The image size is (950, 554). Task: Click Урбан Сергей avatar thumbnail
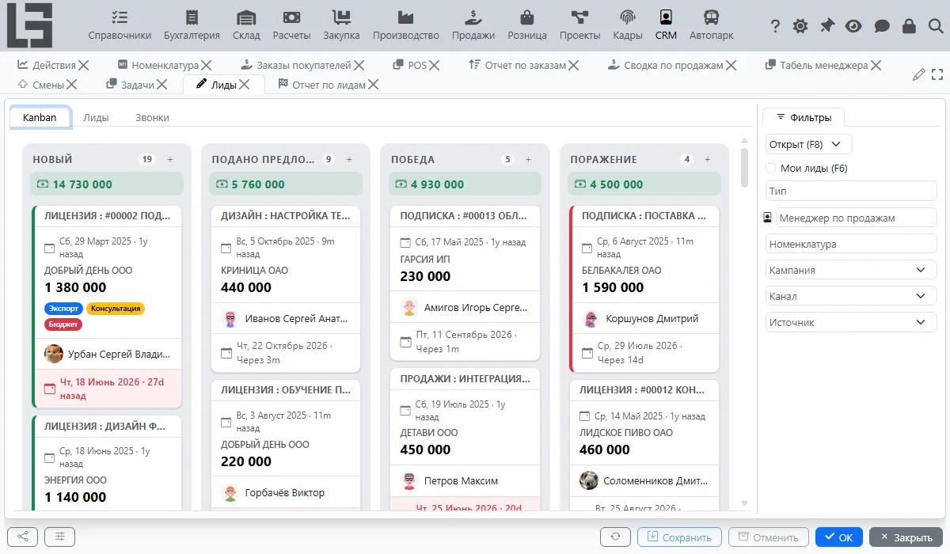coord(54,354)
